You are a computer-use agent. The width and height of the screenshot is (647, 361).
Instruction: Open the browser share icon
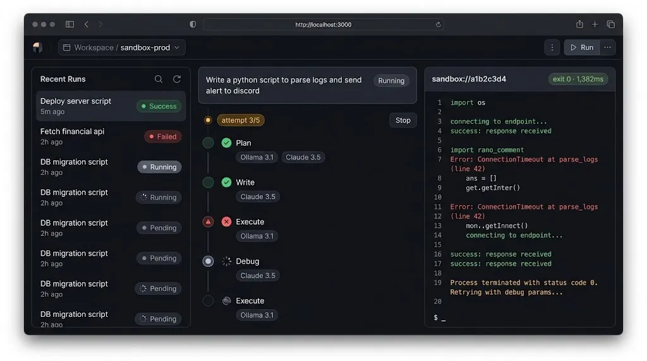(579, 25)
